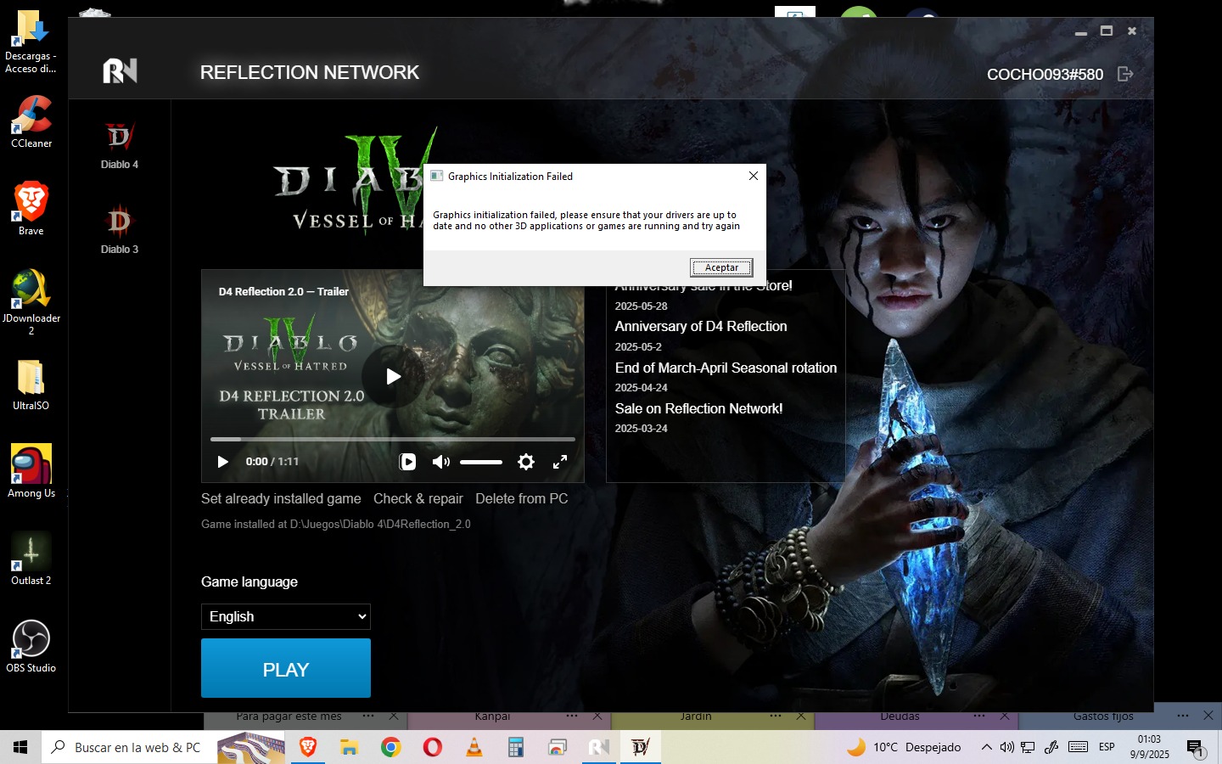Image resolution: width=1222 pixels, height=764 pixels.
Task: Close the Deudas sticky note
Action: pyautogui.click(x=1005, y=716)
